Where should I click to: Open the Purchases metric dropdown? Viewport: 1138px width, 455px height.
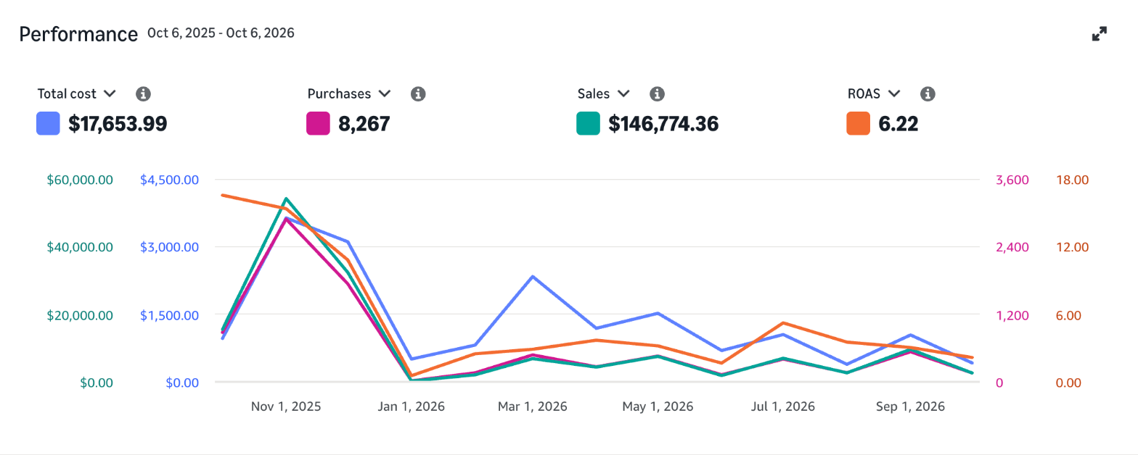(x=349, y=93)
